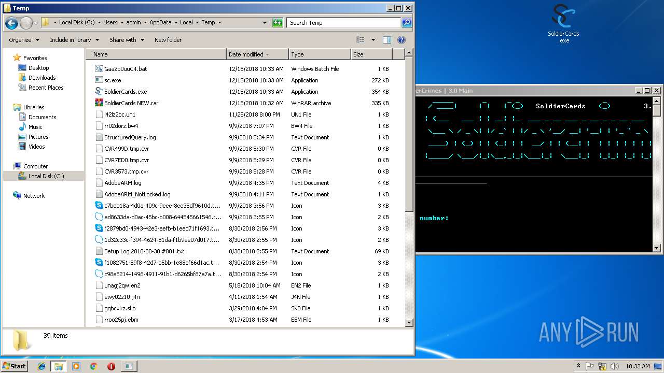Open Documents library
Screen dimensions: 664x373
[42, 117]
